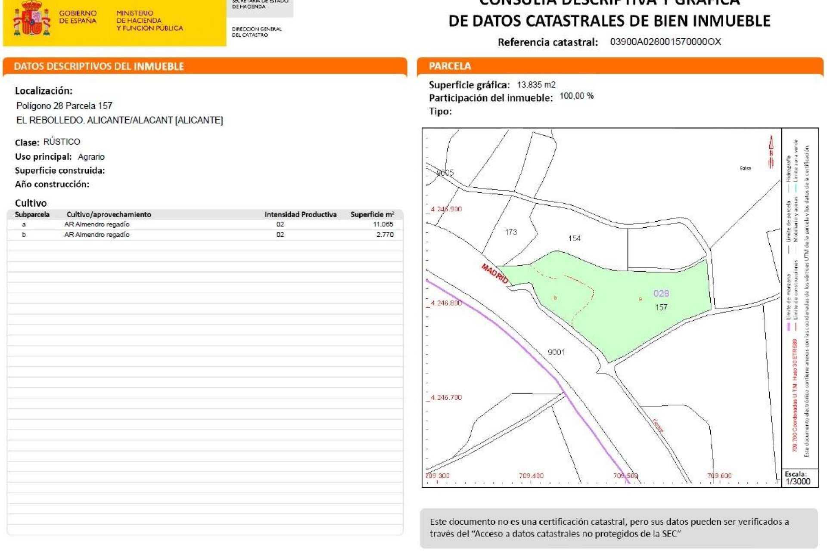Click the 'Cultivo/aprovechamiento' column header

109,214
